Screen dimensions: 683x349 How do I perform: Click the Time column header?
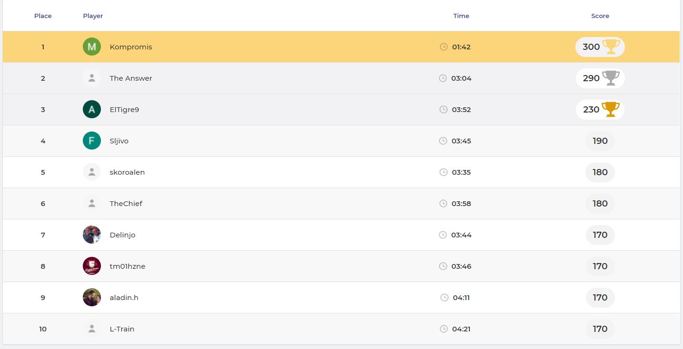[461, 16]
